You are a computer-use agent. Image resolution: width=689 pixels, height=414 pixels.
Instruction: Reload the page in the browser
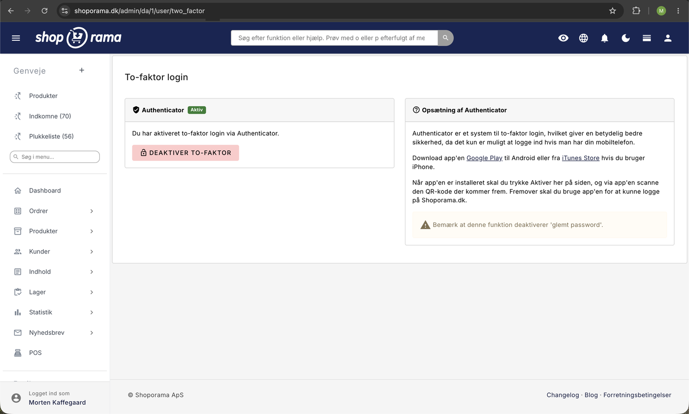click(x=44, y=10)
